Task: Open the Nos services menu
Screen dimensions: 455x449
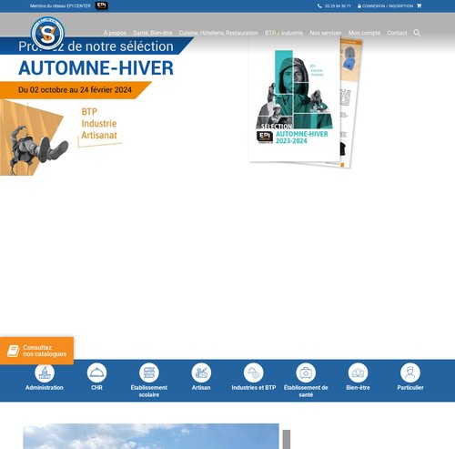Action: [x=326, y=33]
